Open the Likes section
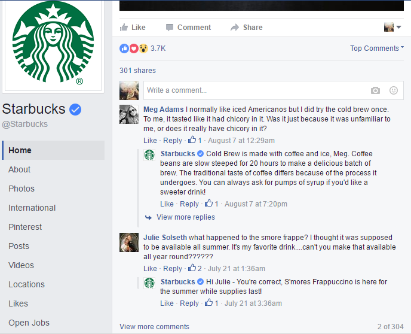 18,303
